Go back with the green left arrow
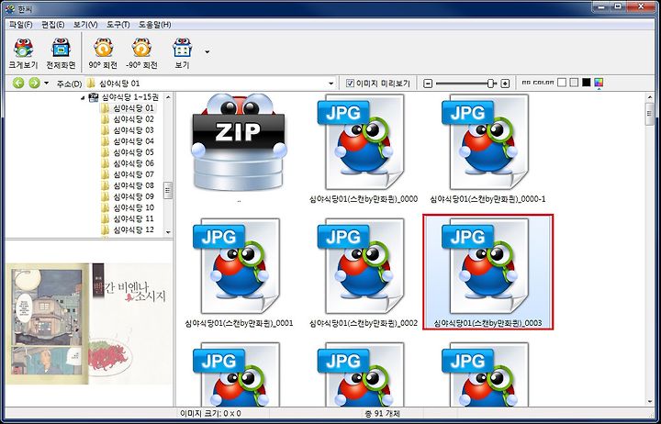661x424 pixels. coord(18,83)
